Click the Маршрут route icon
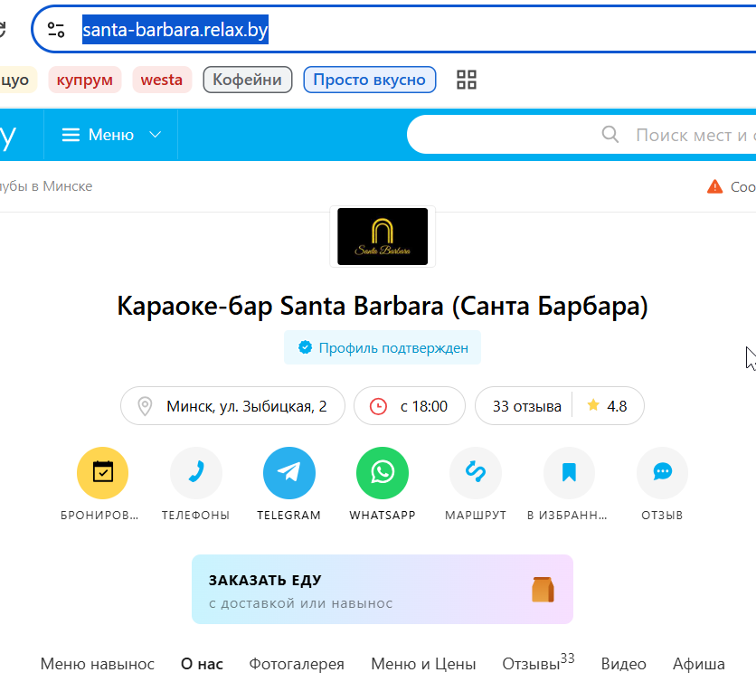 476,473
